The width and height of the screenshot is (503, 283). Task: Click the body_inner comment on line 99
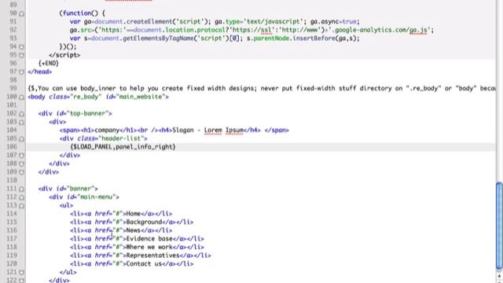point(262,88)
